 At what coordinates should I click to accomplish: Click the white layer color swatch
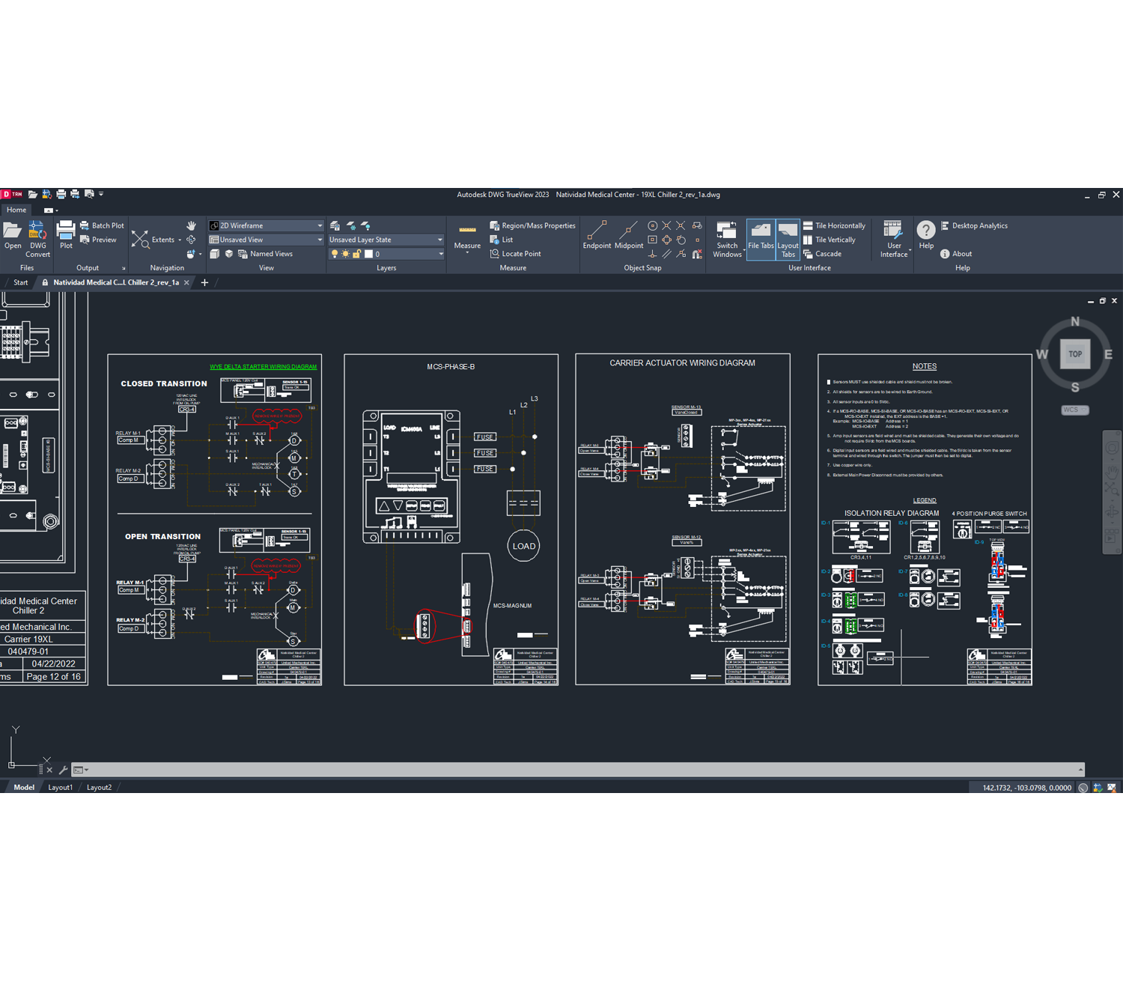368,254
